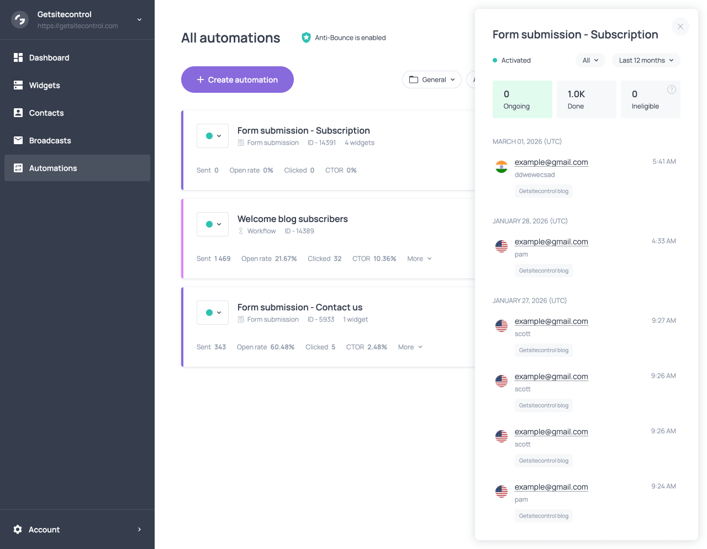This screenshot has width=707, height=549.
Task: Open the General folder dropdown
Action: pos(432,80)
